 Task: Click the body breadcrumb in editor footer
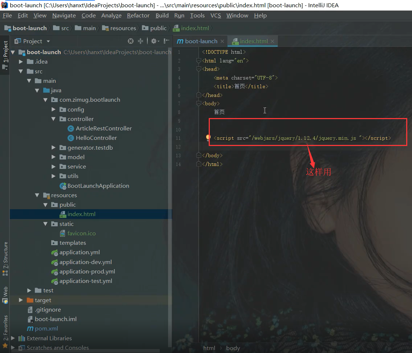tap(233, 348)
